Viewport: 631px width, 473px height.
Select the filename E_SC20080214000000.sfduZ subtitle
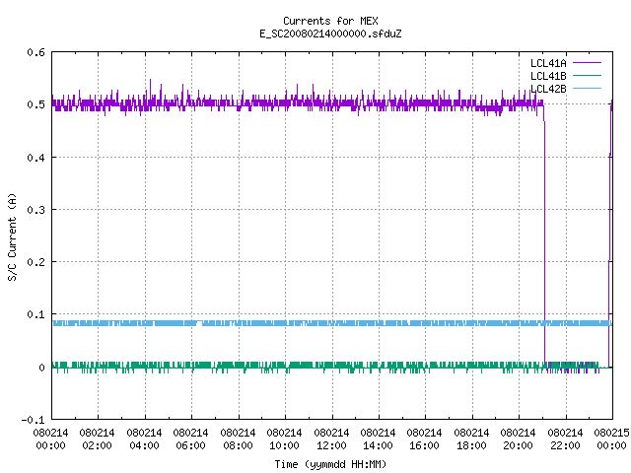click(x=330, y=34)
